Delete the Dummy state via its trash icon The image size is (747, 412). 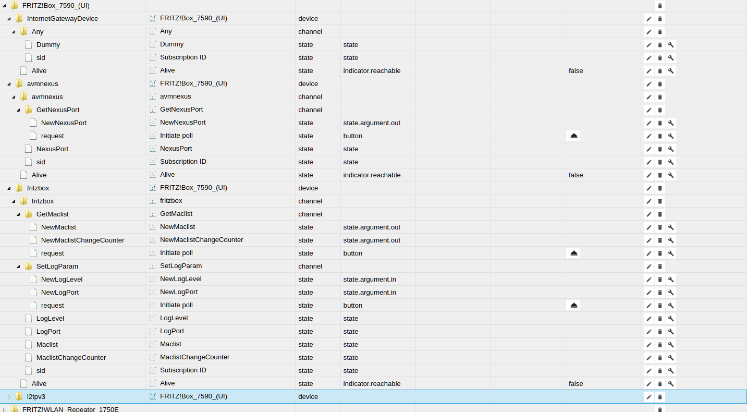coord(660,45)
